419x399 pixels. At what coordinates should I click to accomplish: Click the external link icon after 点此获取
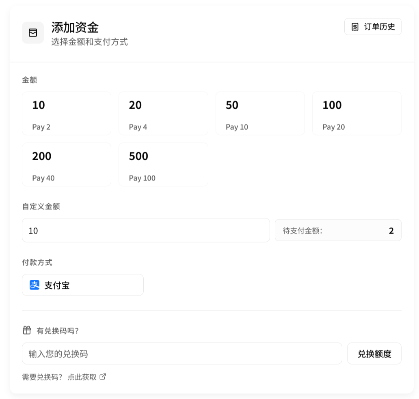click(x=103, y=377)
